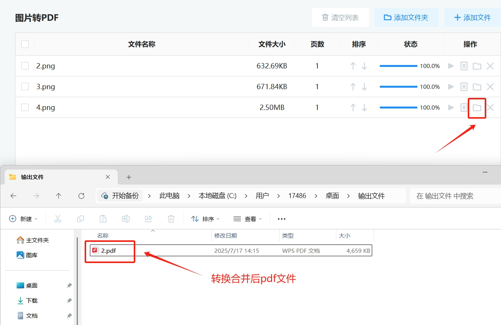Share the selected file in Explorer
This screenshot has width=501, height=325.
tap(148, 218)
